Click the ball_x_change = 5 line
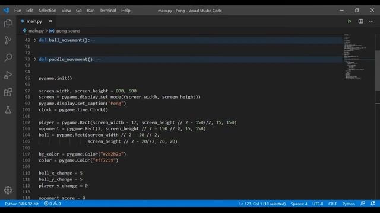The width and height of the screenshot is (380, 213). pyautogui.click(x=61, y=173)
